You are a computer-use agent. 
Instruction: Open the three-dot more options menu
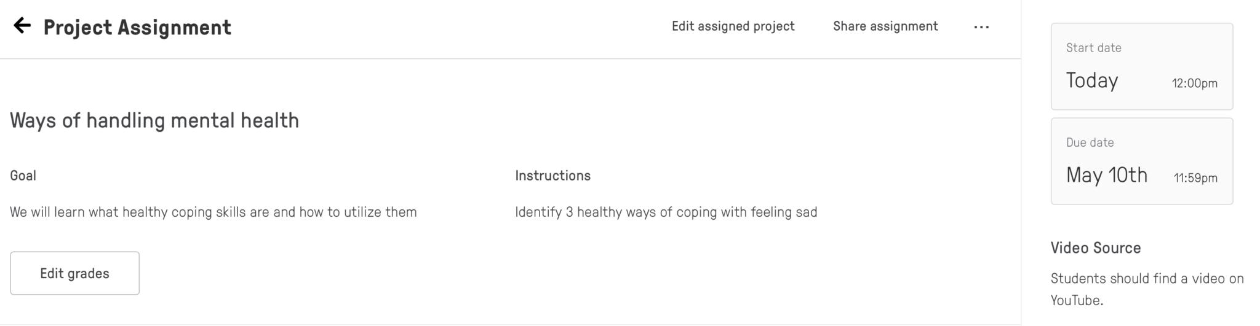pyautogui.click(x=981, y=27)
